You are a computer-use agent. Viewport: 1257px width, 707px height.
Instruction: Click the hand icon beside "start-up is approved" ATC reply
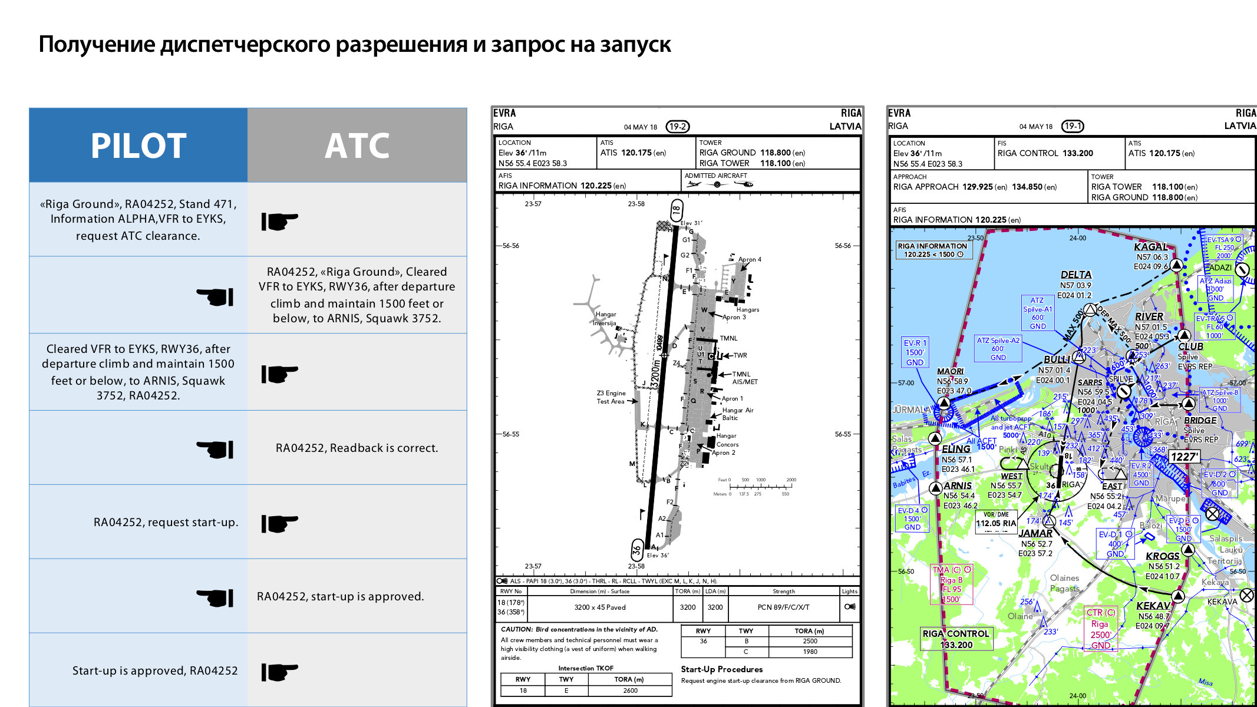pyautogui.click(x=215, y=597)
